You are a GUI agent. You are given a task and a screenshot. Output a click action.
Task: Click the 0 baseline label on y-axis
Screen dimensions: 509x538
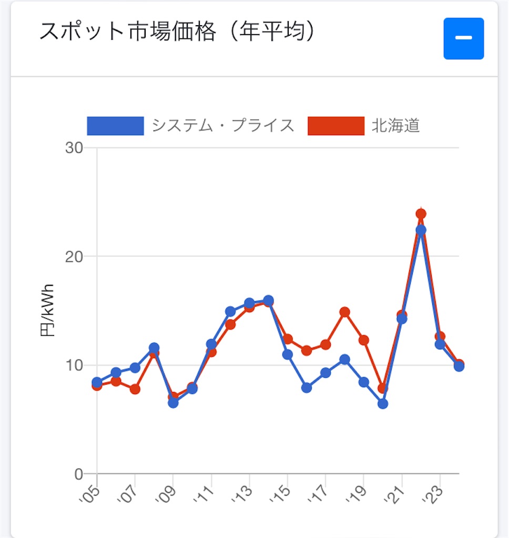pyautogui.click(x=79, y=472)
